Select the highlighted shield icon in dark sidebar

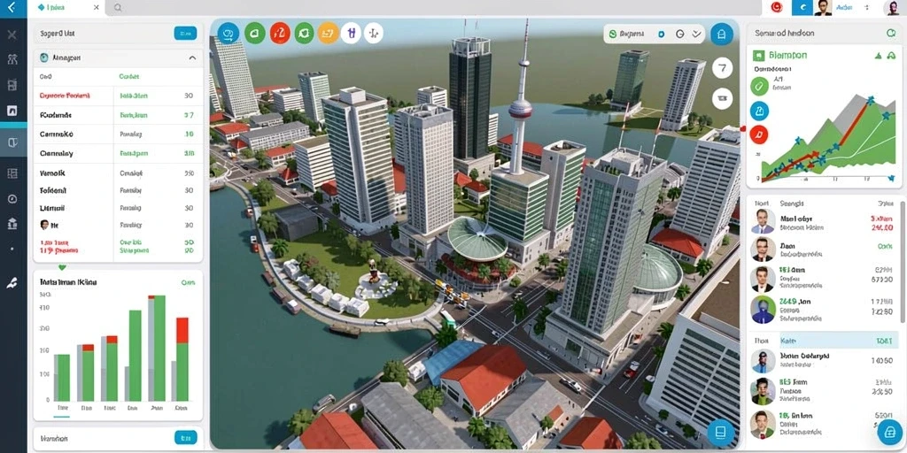pyautogui.click(x=12, y=142)
